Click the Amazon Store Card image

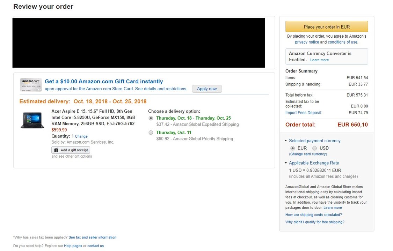point(31,85)
